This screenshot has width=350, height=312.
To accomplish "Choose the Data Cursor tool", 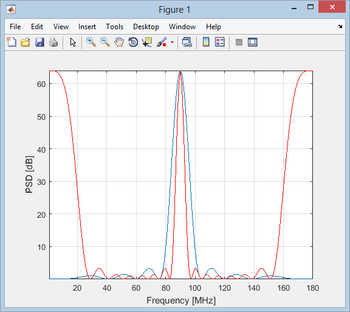I will tap(147, 42).
